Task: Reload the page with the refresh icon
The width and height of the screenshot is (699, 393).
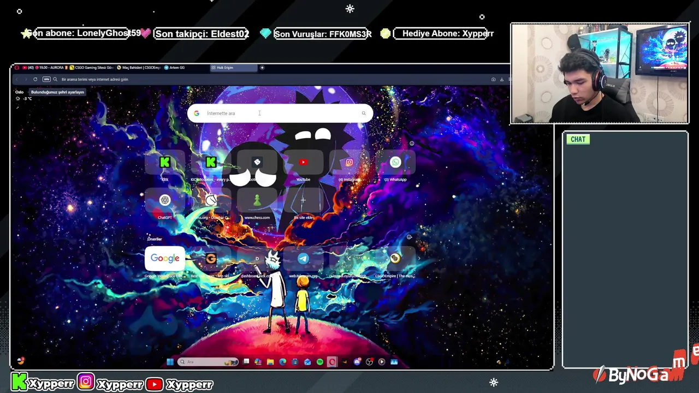Action: click(x=35, y=79)
